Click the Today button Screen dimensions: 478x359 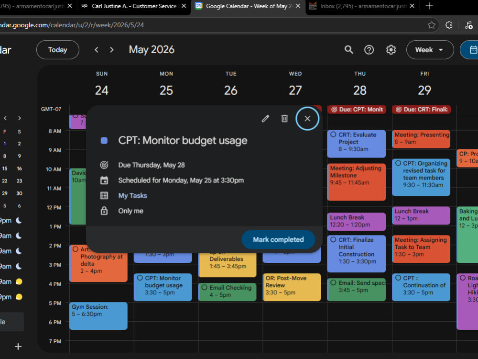[x=58, y=50]
